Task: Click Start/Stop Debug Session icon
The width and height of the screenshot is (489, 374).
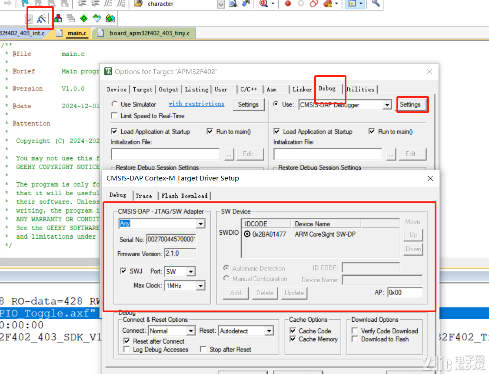Action: 263,3
